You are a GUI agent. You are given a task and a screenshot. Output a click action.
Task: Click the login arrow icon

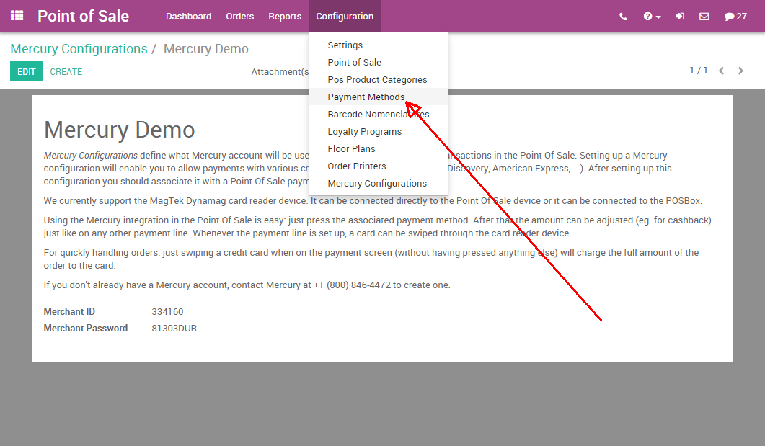pos(680,17)
